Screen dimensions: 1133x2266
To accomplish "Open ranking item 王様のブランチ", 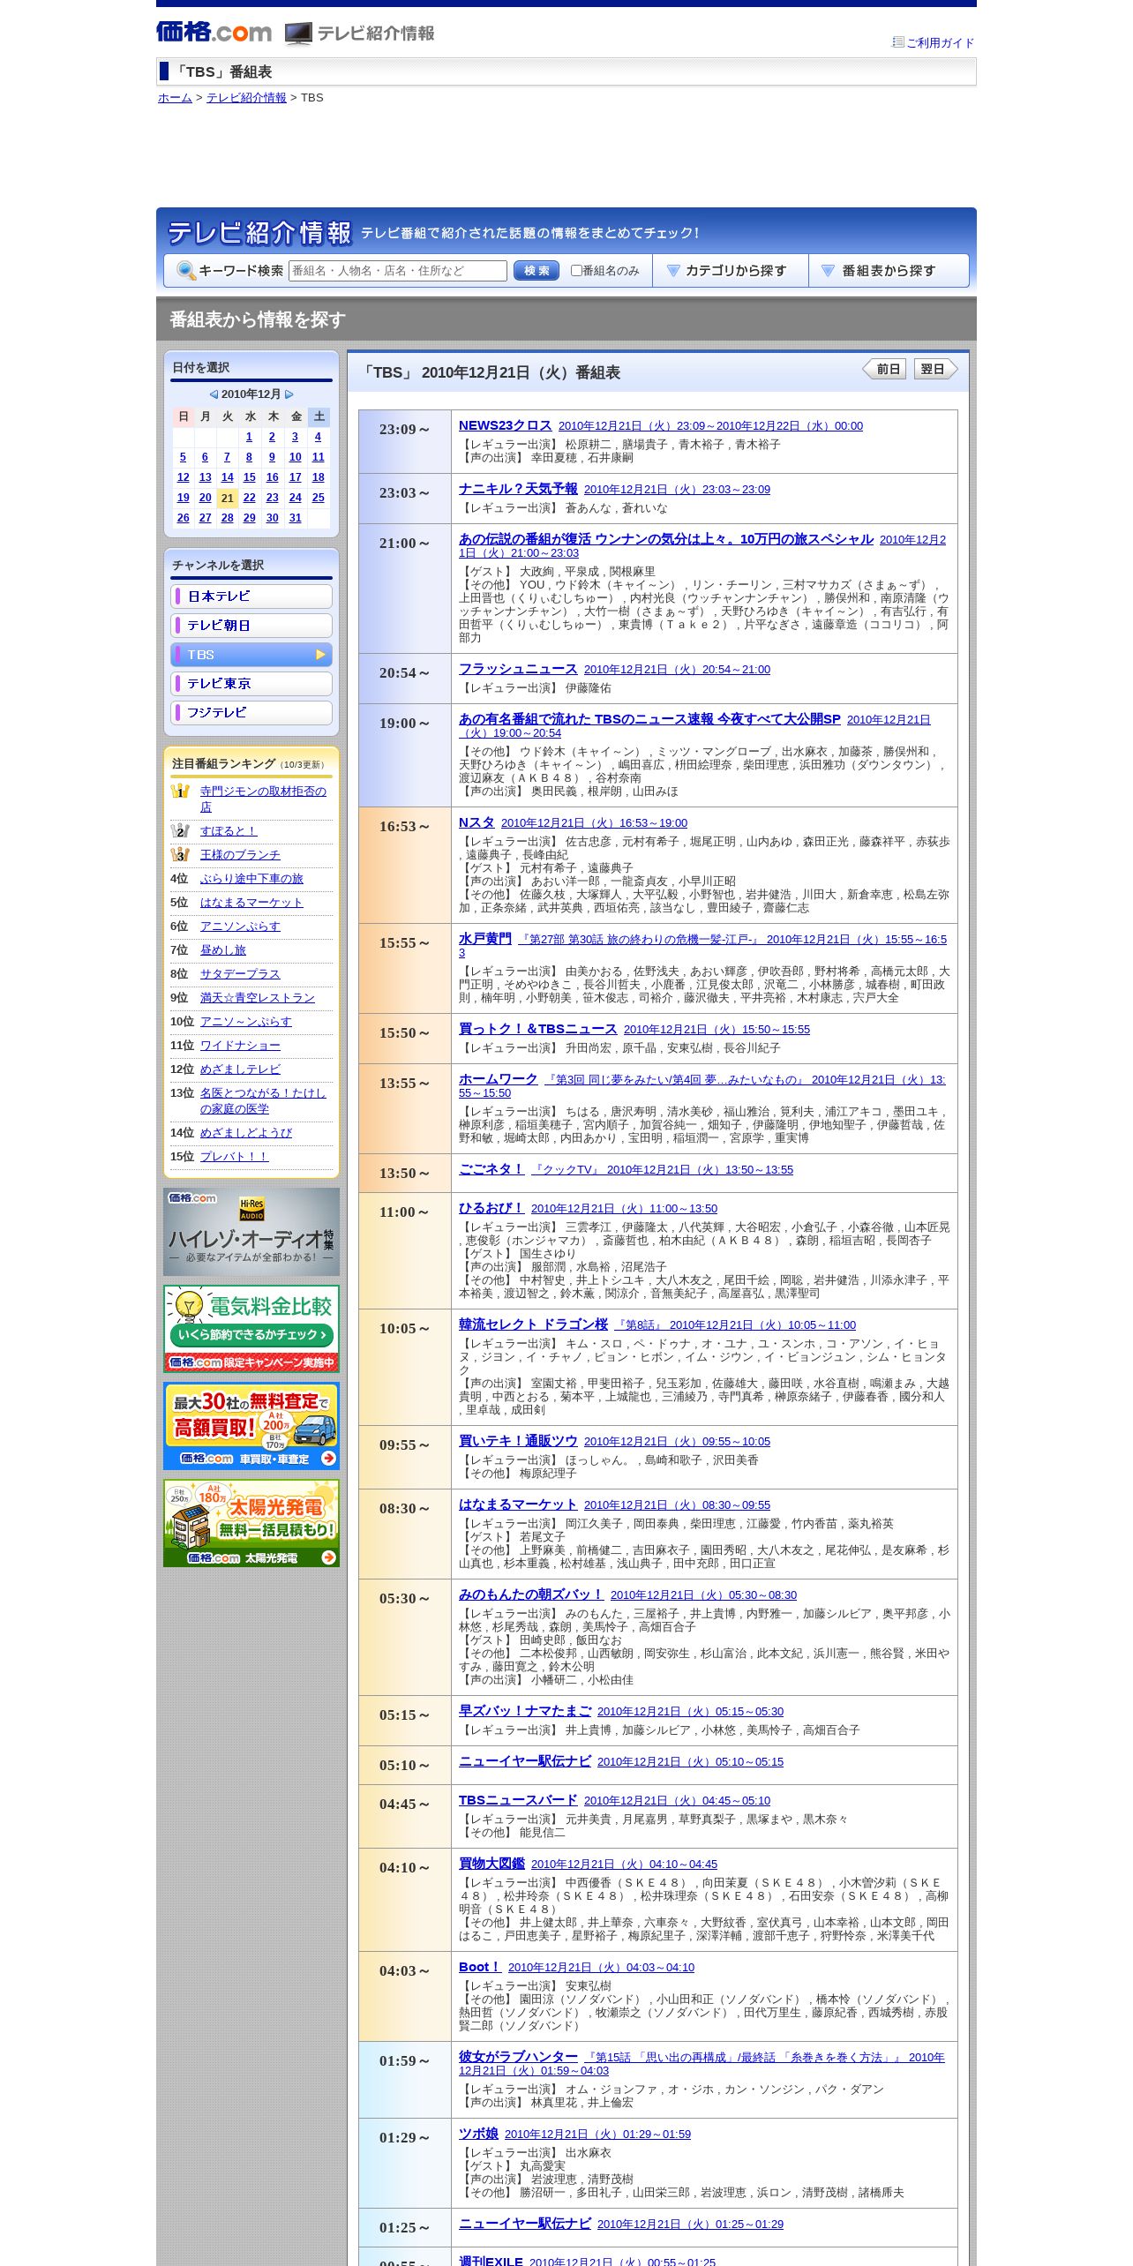I will (x=240, y=855).
